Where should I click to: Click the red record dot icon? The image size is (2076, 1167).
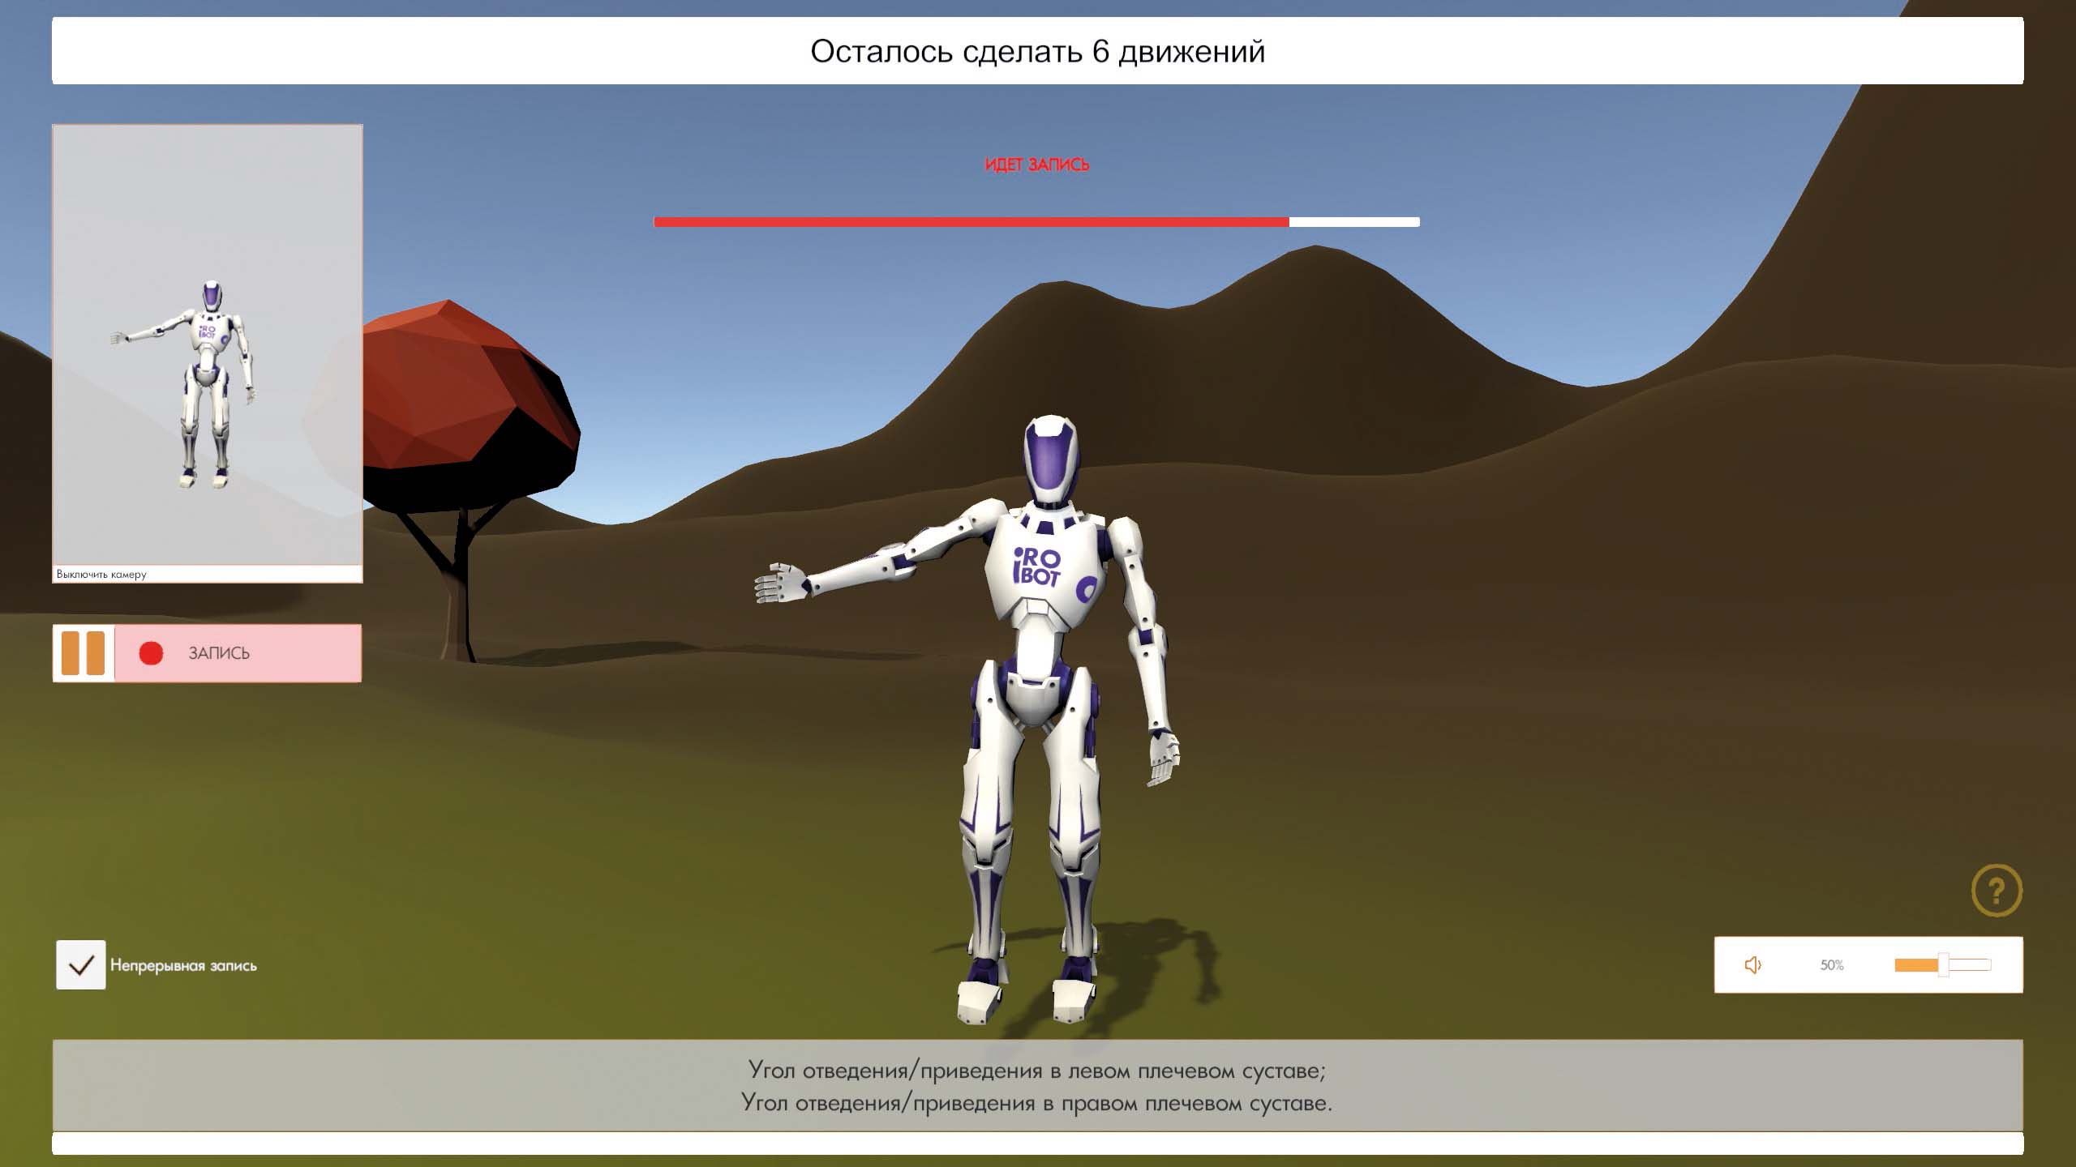click(152, 653)
